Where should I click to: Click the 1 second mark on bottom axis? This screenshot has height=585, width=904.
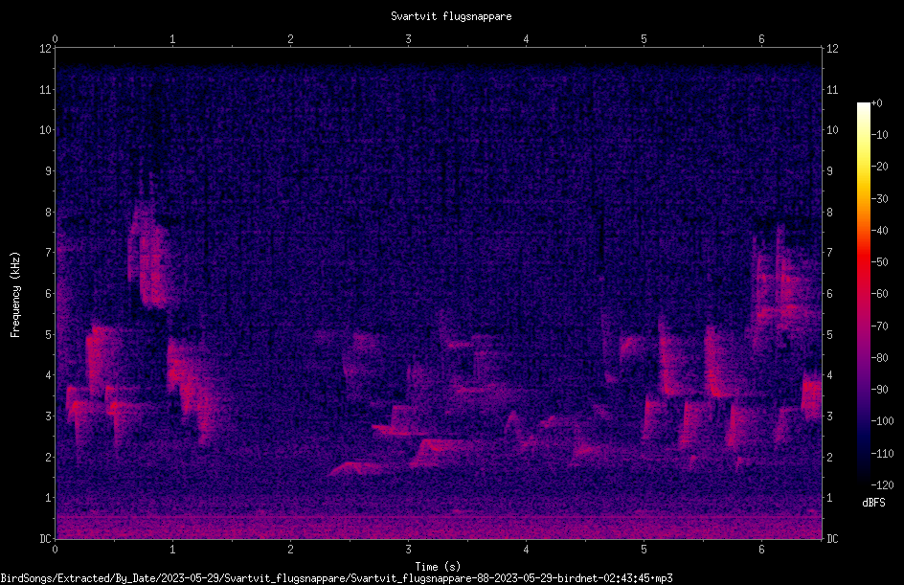[x=172, y=550]
